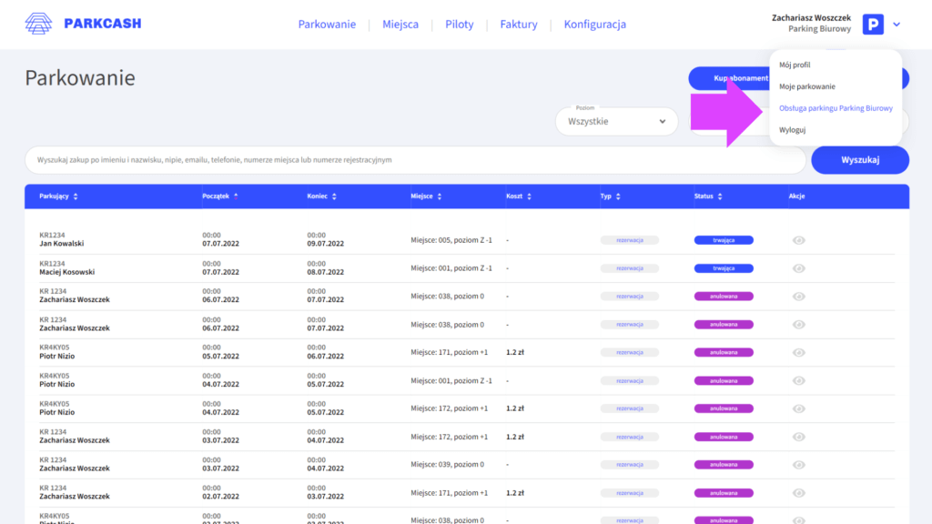View details of Jan Kowalski's reservation
The width and height of the screenshot is (932, 524).
799,240
